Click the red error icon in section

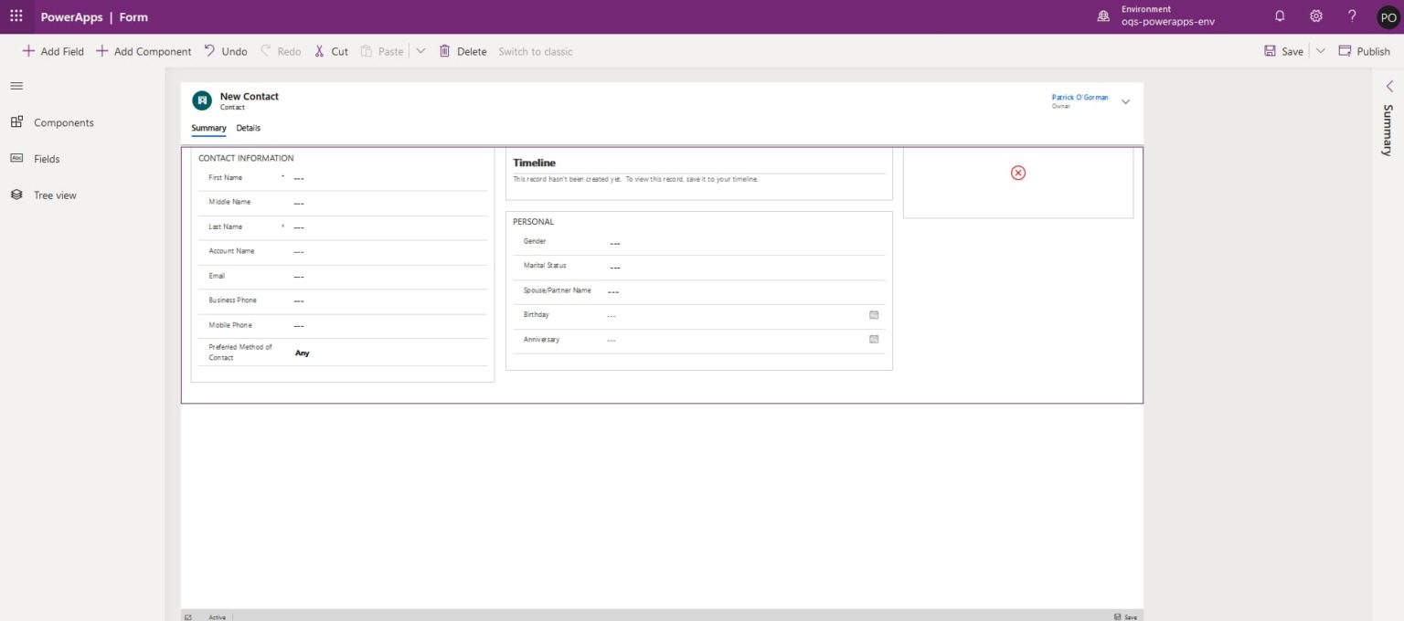(x=1017, y=173)
